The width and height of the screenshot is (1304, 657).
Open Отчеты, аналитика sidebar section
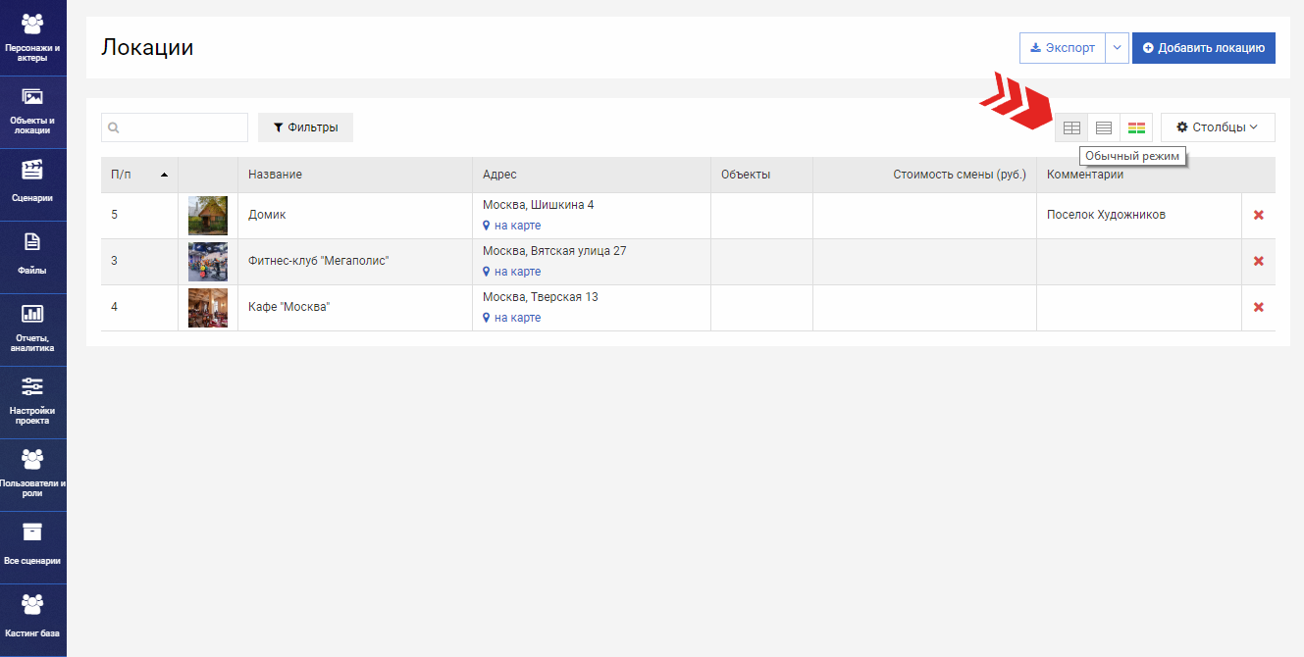pos(32,328)
